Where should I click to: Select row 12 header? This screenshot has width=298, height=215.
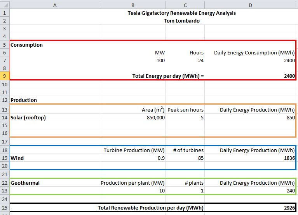(x=5, y=100)
